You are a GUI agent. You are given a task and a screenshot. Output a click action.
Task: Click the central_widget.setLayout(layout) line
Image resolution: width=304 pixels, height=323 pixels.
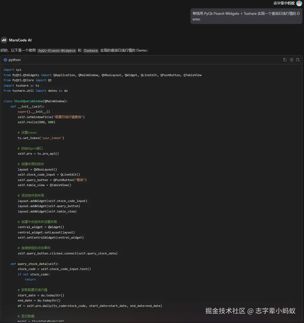[x=46, y=232]
